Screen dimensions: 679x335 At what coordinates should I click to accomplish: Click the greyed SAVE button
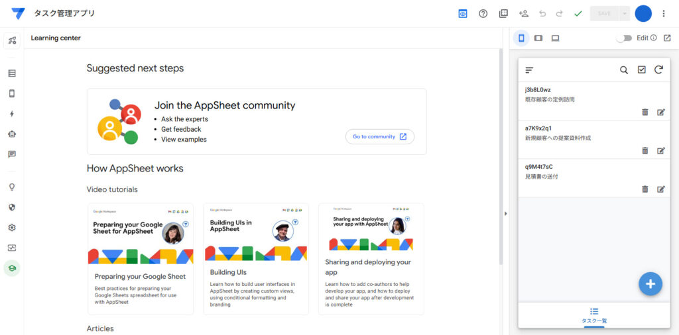605,13
